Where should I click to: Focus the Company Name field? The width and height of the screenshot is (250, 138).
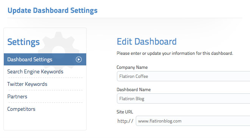click(x=183, y=76)
